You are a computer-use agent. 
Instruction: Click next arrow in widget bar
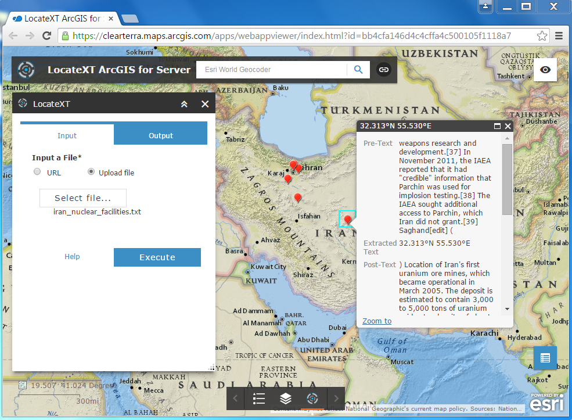click(x=336, y=399)
